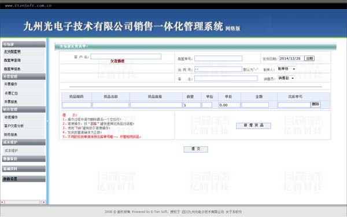Open the 配套单查询 sidebar item
Screen dimensions: 347x217
coord(12,60)
